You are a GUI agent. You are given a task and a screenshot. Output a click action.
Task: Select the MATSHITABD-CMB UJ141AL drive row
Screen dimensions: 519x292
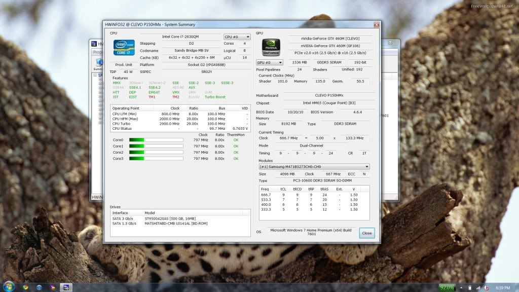click(180, 224)
